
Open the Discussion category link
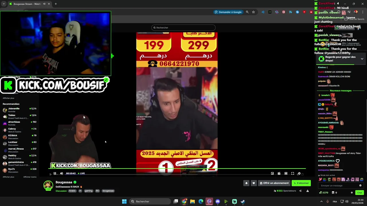pos(61,191)
